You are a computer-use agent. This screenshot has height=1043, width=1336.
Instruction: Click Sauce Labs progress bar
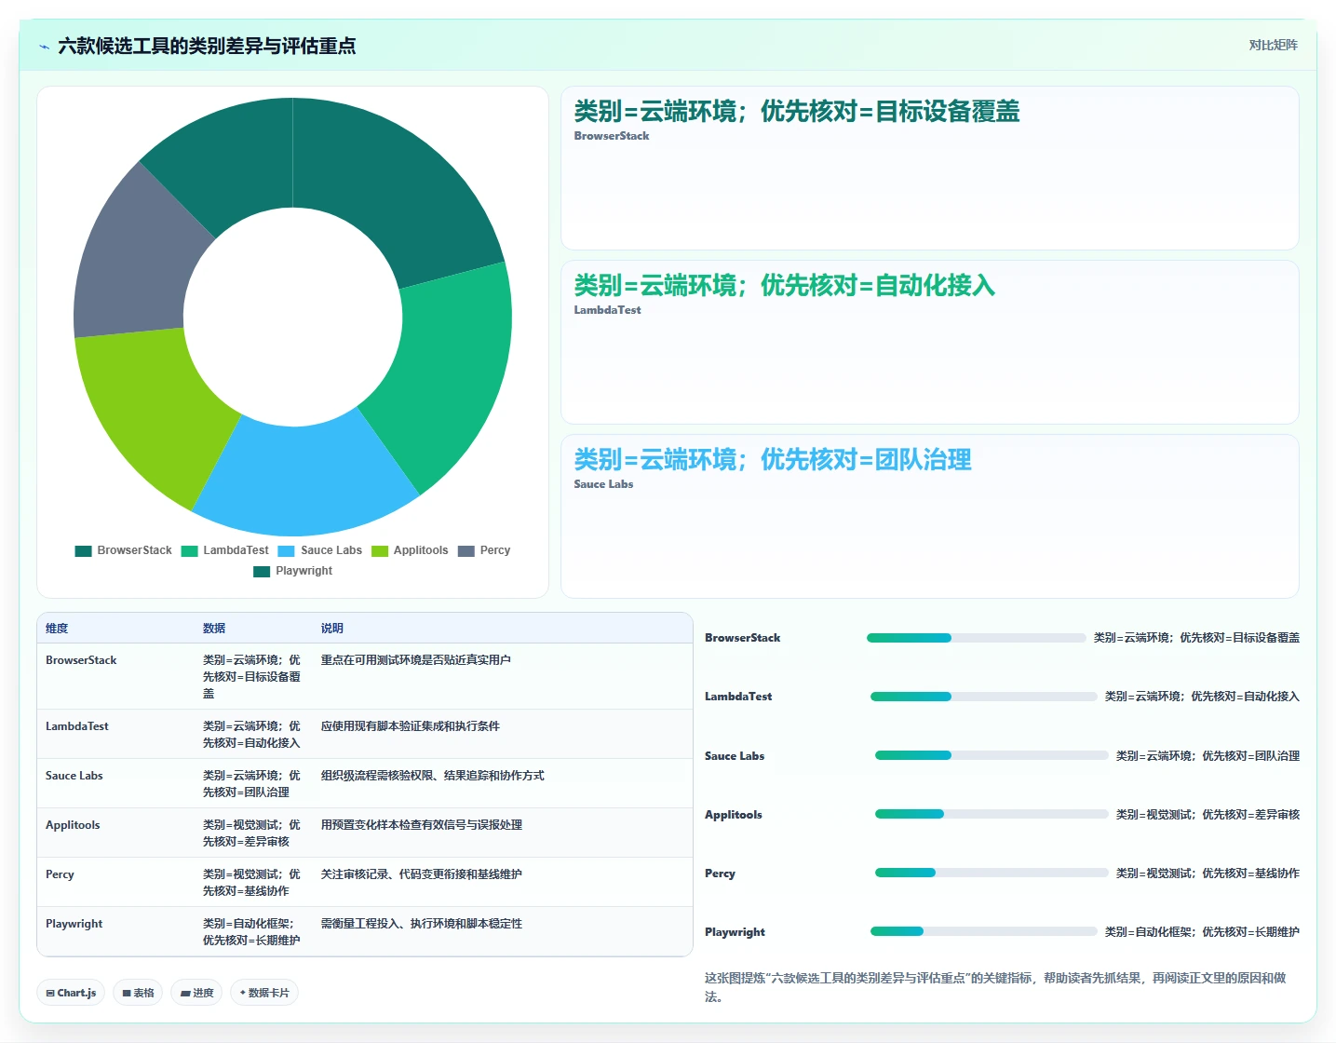pyautogui.click(x=992, y=755)
